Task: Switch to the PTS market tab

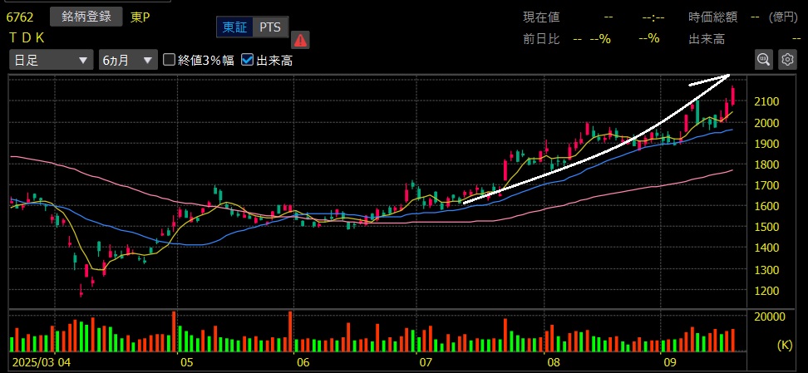Action: pos(269,27)
